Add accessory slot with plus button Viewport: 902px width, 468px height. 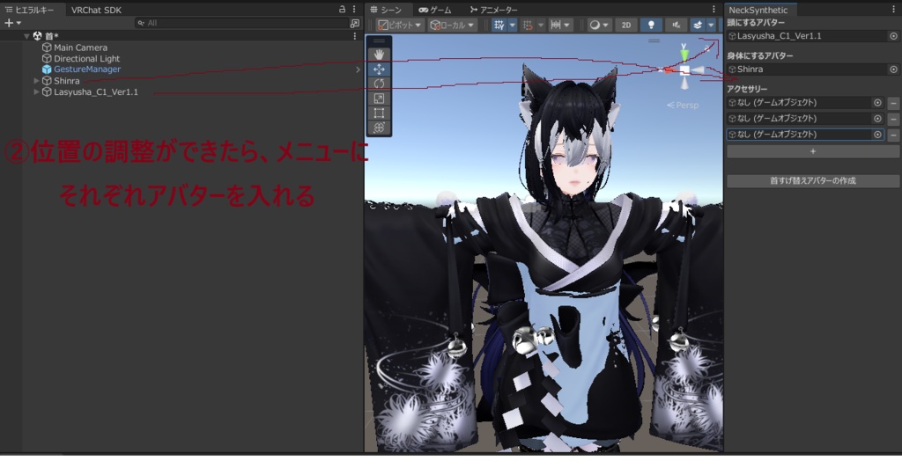click(x=813, y=151)
